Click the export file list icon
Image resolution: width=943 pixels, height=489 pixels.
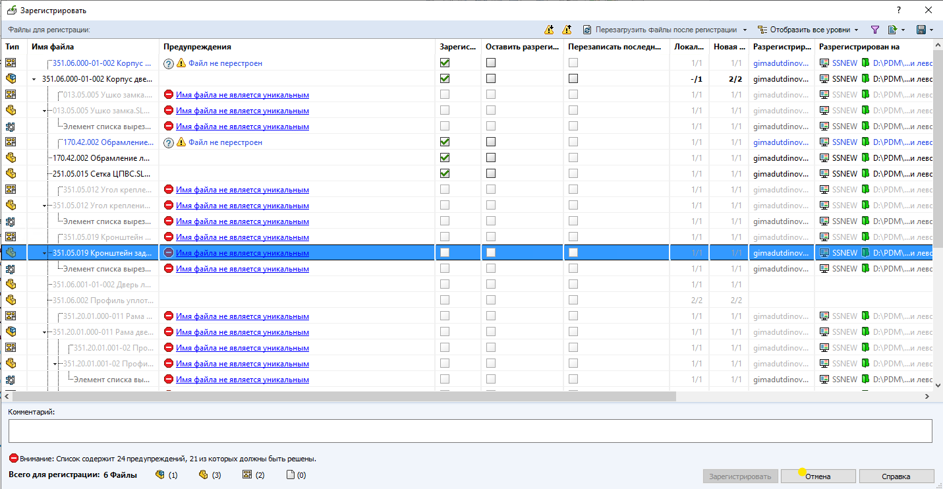[x=893, y=30]
